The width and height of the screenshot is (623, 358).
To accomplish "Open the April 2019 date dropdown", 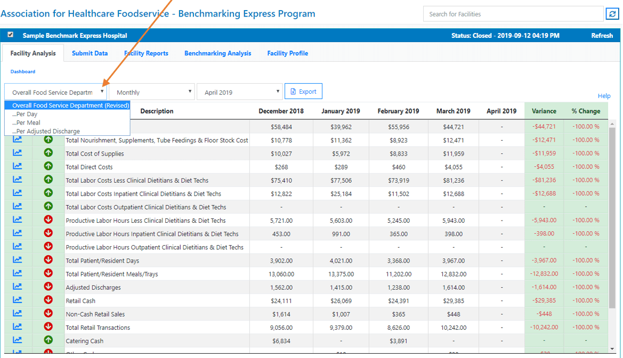I will click(x=239, y=92).
